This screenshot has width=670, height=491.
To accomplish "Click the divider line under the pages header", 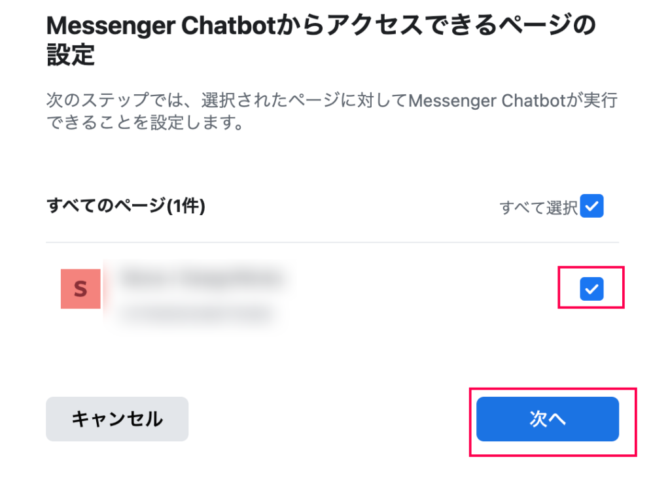I will (x=332, y=242).
